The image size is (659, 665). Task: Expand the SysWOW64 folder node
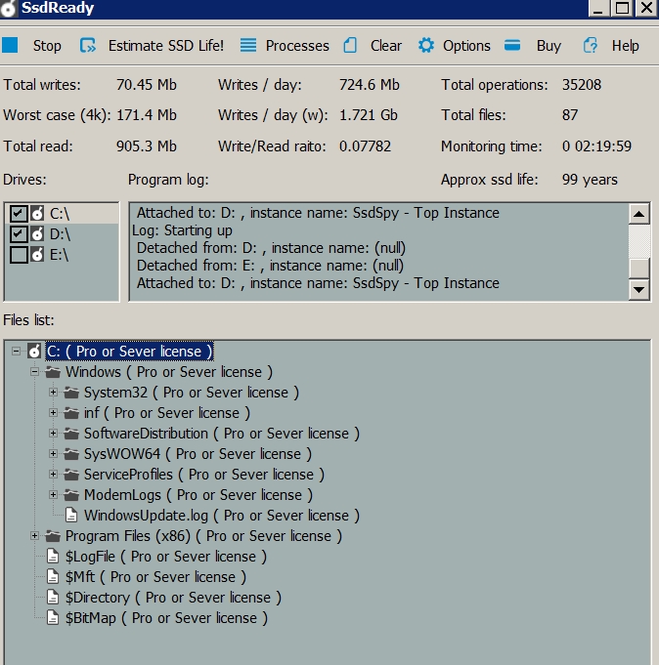pos(53,454)
